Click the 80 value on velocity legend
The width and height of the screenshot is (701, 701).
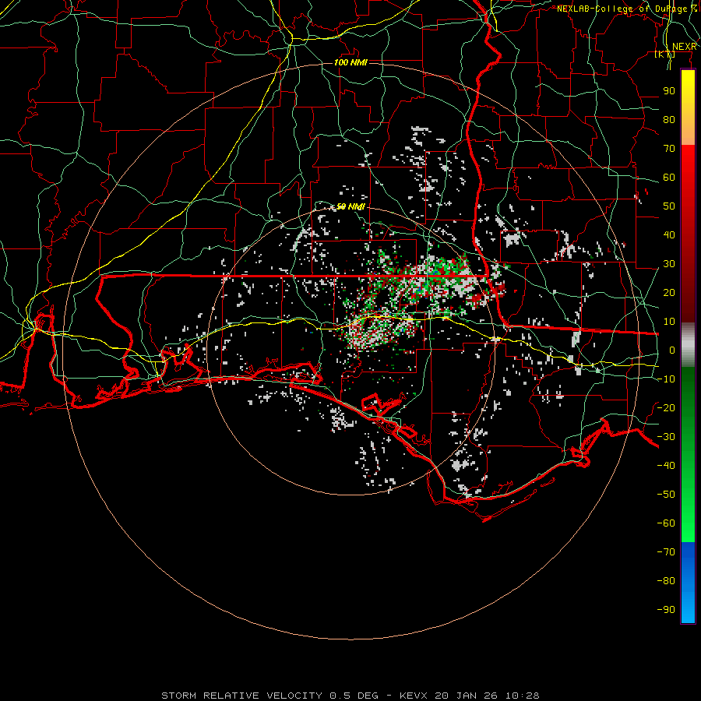[x=669, y=119]
